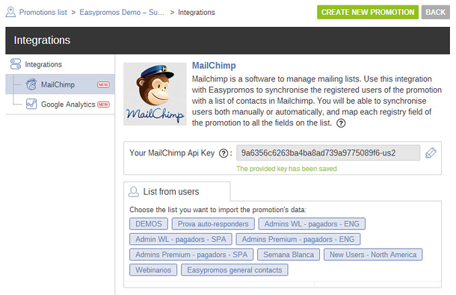The height and width of the screenshot is (295, 456).
Task: Click the NEW badge next to MailChimp
Action: (x=103, y=84)
